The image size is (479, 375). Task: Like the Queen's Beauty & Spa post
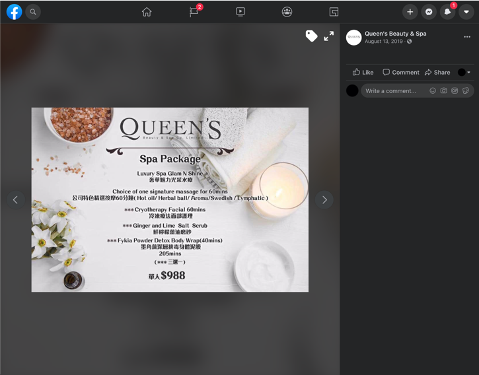click(x=363, y=73)
